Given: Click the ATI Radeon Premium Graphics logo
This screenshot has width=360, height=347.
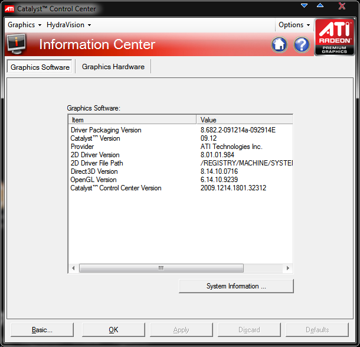Looking at the screenshot, I should coord(334,37).
